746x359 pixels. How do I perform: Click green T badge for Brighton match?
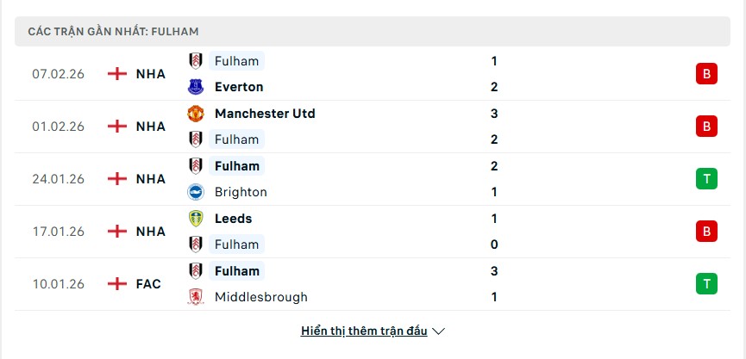pyautogui.click(x=706, y=179)
